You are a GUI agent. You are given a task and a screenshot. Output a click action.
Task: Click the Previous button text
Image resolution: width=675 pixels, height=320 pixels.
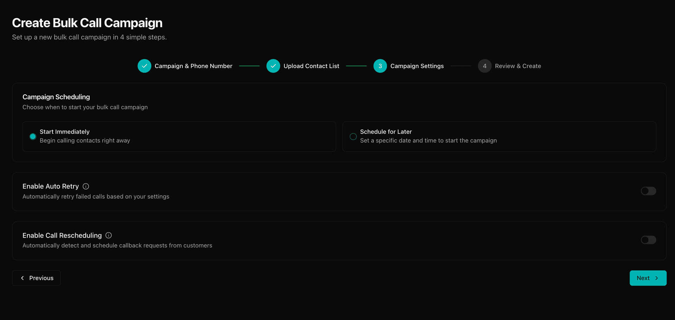point(41,278)
